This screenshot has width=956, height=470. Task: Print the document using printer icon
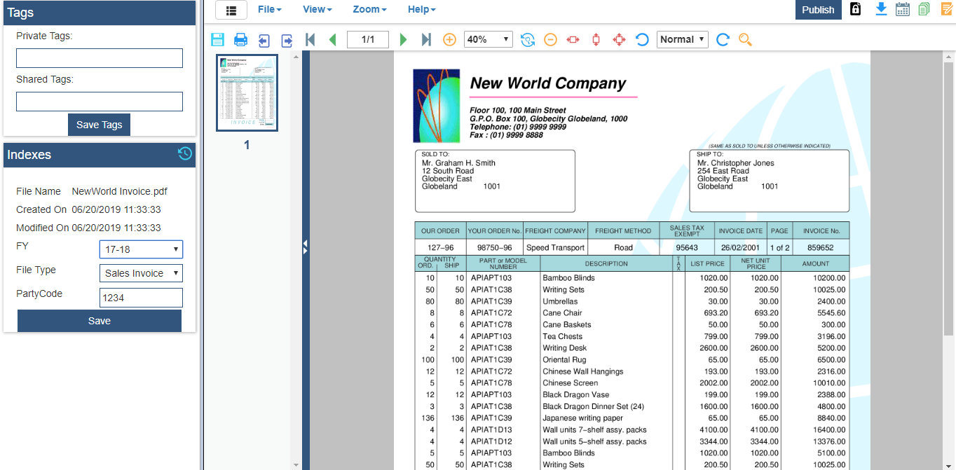click(x=240, y=40)
